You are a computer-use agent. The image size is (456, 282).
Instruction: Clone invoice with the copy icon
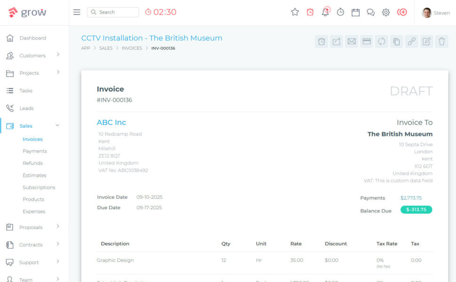[x=396, y=41]
